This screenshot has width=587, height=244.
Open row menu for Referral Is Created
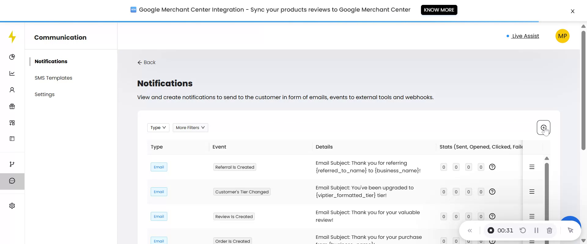[532, 167]
